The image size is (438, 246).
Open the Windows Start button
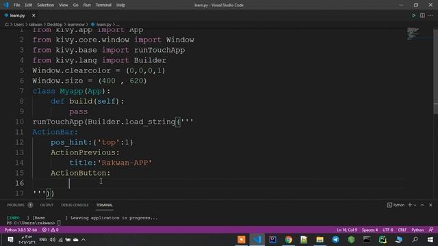[430, 240]
